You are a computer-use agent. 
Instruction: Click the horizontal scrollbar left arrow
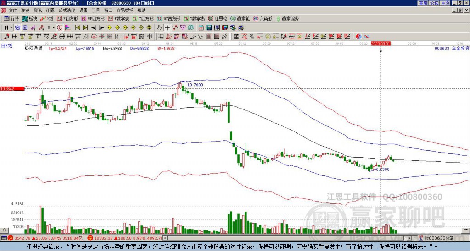click(165, 238)
